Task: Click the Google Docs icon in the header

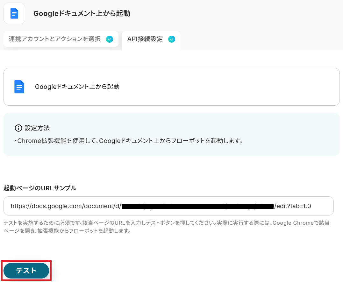Action: point(14,13)
